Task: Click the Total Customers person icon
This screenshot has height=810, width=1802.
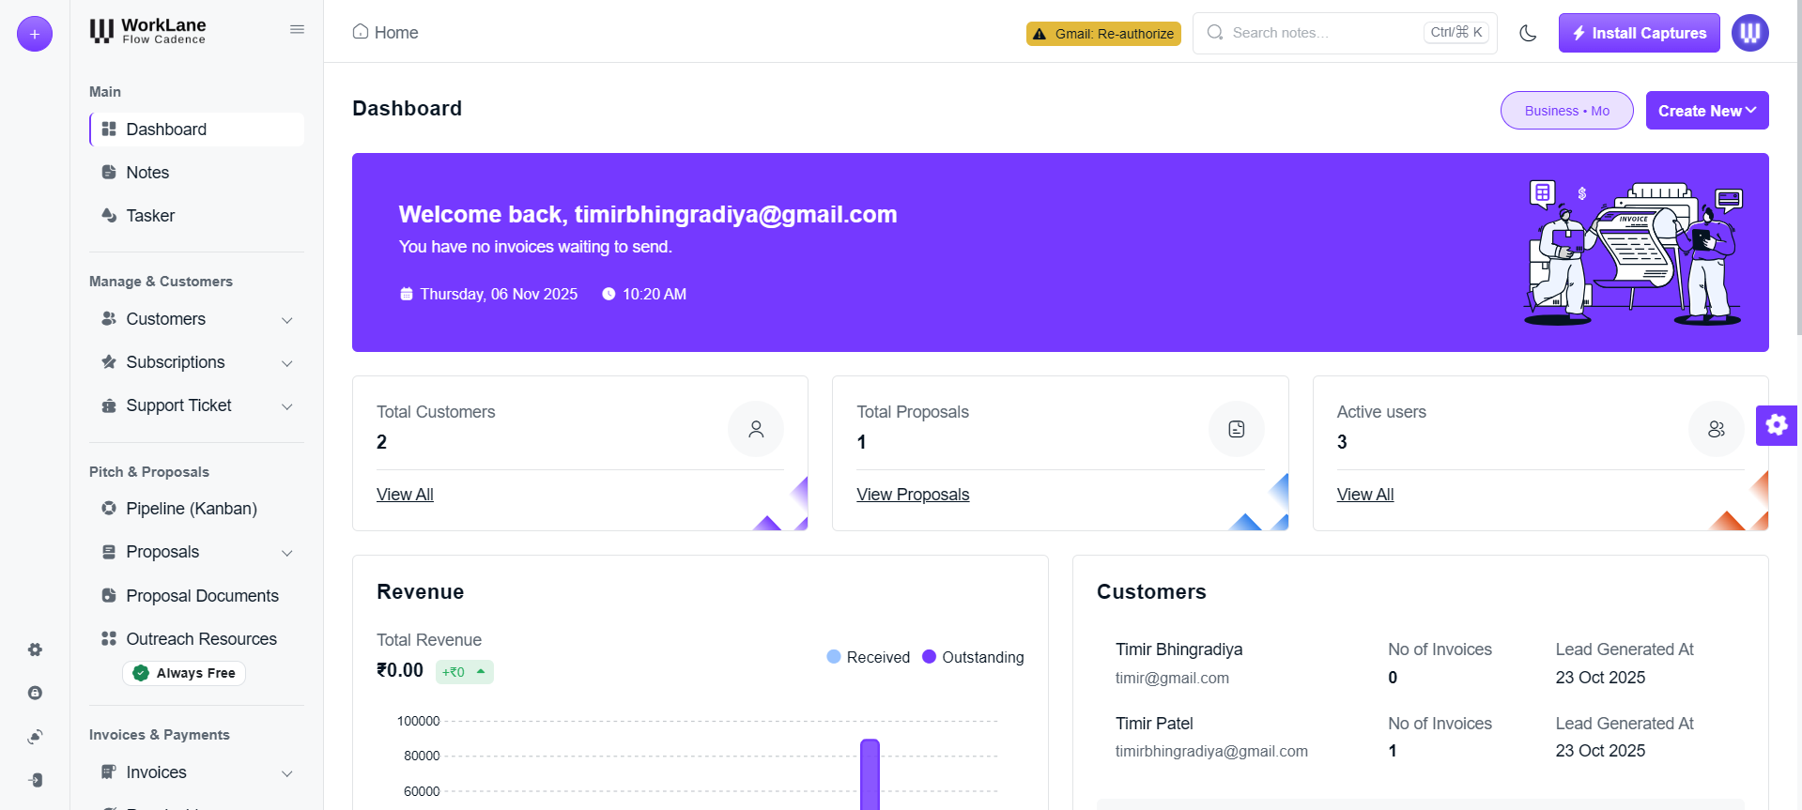Action: [x=755, y=430]
